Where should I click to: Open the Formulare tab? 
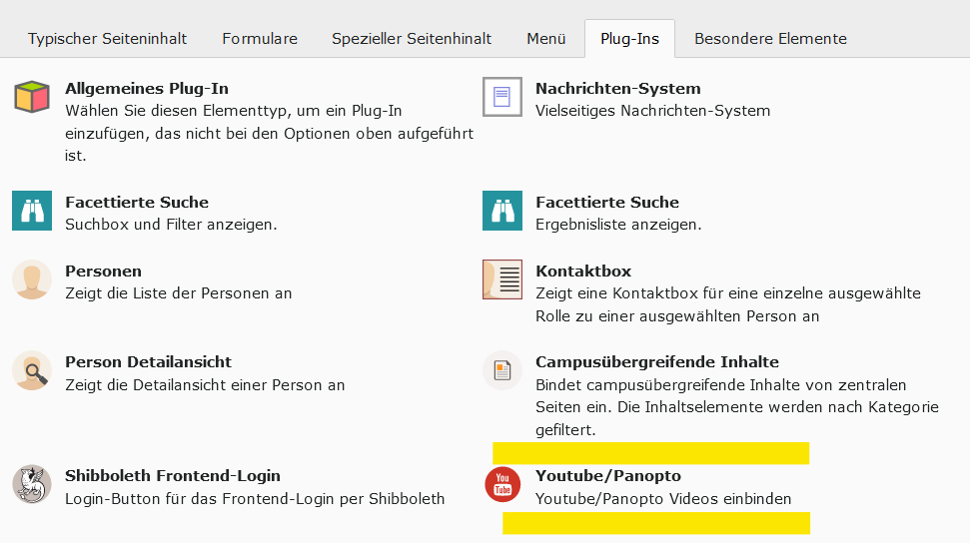coord(260,39)
